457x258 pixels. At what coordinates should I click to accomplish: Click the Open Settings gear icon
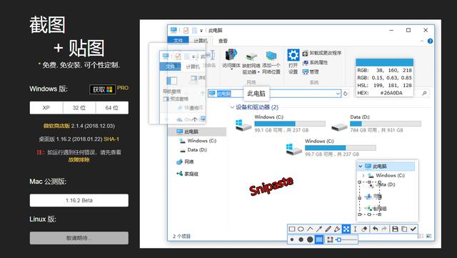pos(293,55)
